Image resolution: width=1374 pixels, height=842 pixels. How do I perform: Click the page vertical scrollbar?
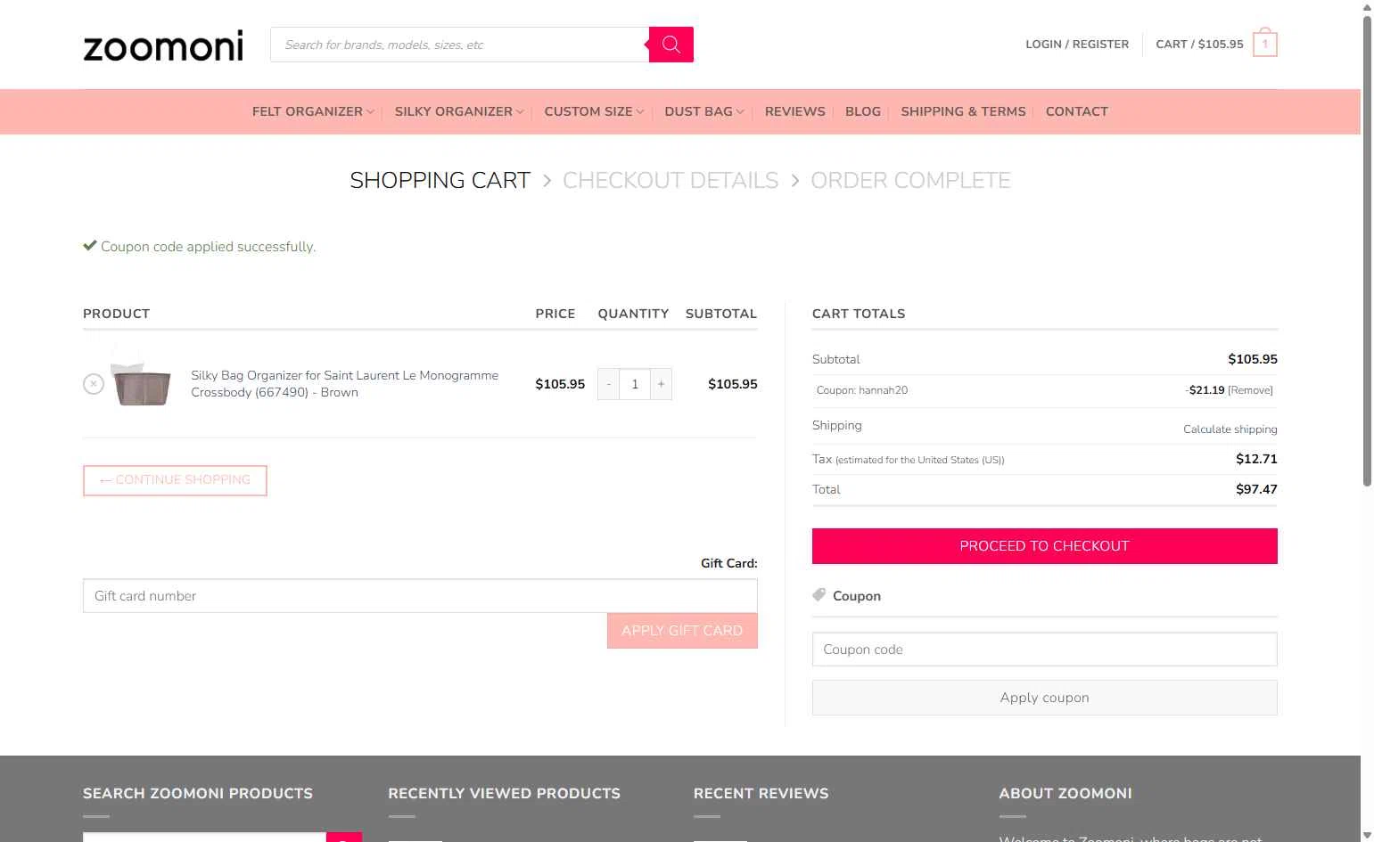1367,249
